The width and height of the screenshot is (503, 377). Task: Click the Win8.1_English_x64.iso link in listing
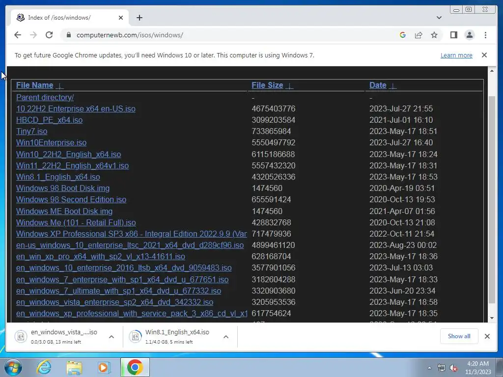(58, 177)
